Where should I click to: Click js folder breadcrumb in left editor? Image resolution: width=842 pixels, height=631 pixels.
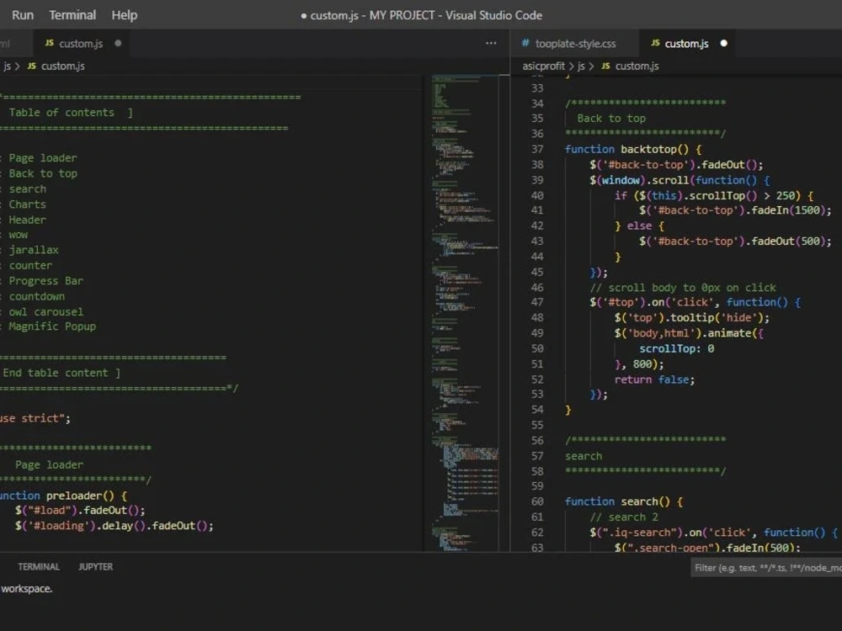pos(7,66)
